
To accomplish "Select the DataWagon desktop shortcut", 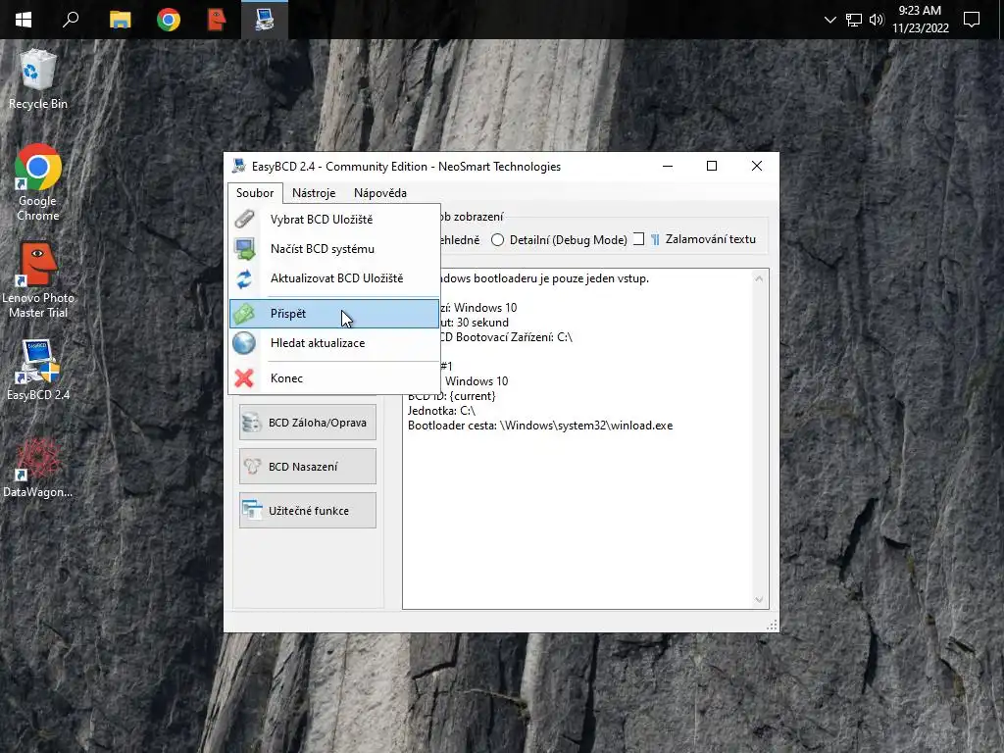I will pyautogui.click(x=38, y=468).
